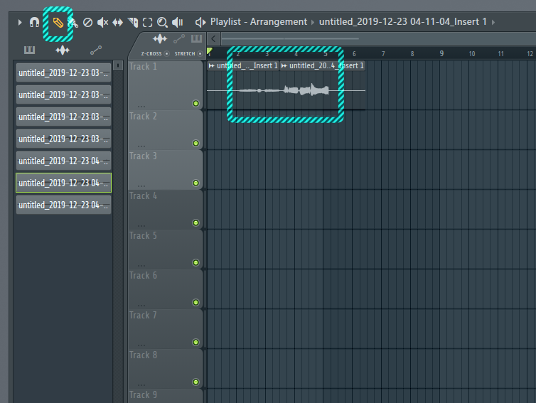
Task: Click bar 12 on the timeline ruler
Action: [x=530, y=54]
